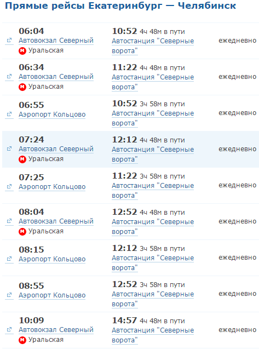Open external link icon for 06:04 departure

pos(9,41)
